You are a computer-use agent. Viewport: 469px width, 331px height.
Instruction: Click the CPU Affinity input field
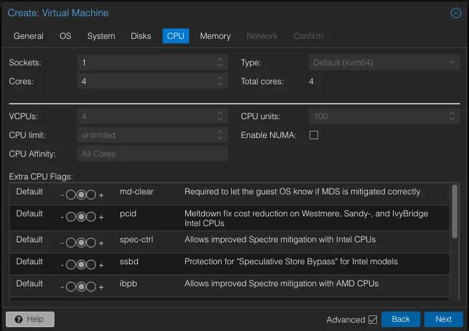coord(152,154)
